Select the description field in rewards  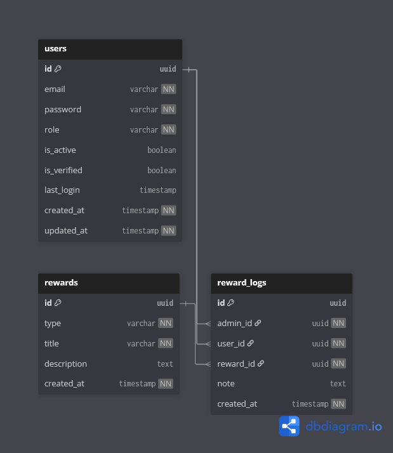click(x=109, y=364)
